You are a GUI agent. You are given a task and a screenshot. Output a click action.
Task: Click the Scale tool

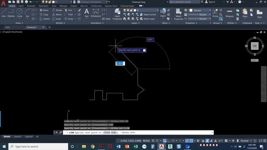pyautogui.click(x=57, y=19)
